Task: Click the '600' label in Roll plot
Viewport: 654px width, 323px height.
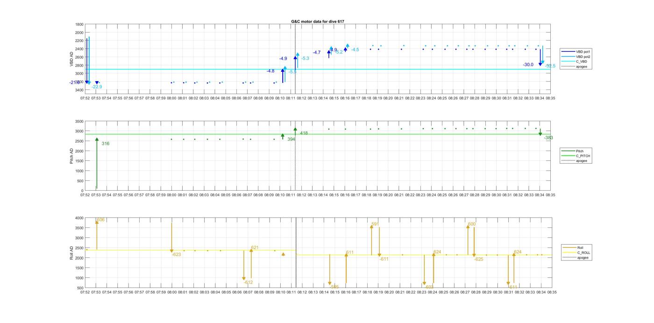Action: (x=472, y=224)
